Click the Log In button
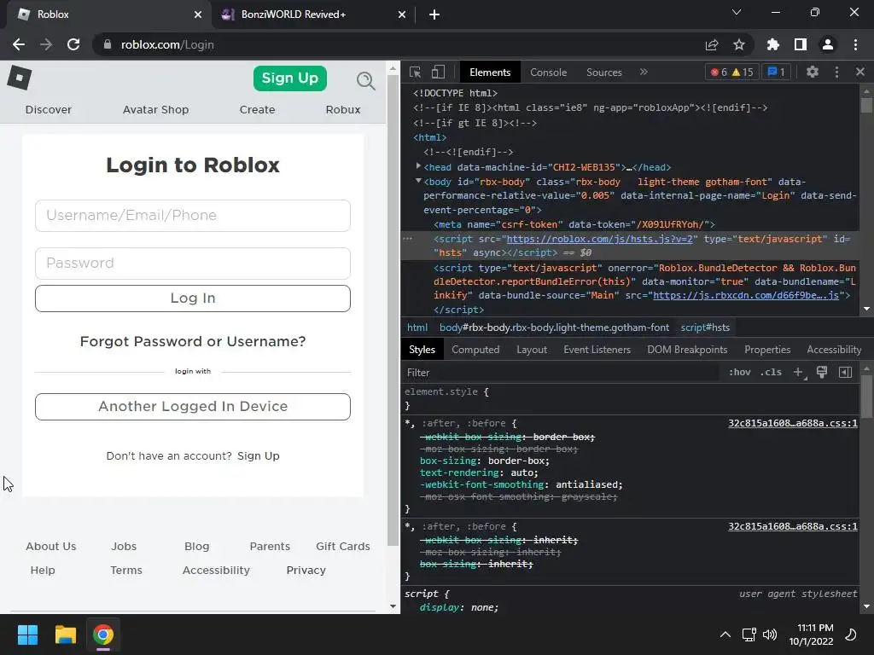Image resolution: width=874 pixels, height=655 pixels. click(193, 299)
